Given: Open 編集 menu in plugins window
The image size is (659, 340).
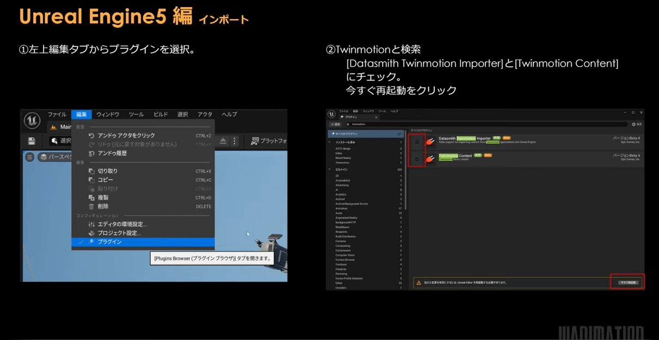Looking at the screenshot, I should point(356,111).
